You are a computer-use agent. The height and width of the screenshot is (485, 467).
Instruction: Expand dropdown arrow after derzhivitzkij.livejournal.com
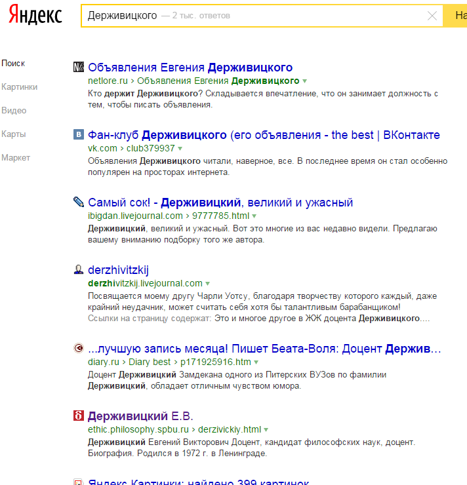tap(208, 284)
